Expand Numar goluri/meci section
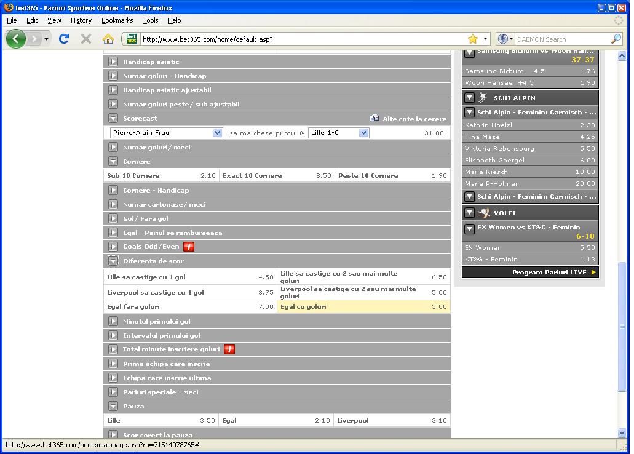 pyautogui.click(x=113, y=147)
